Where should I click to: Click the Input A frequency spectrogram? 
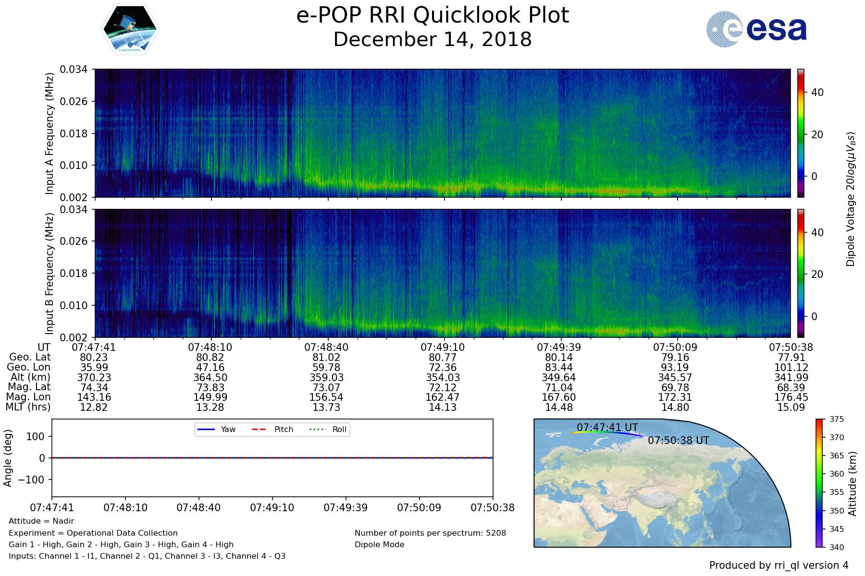coord(442,133)
